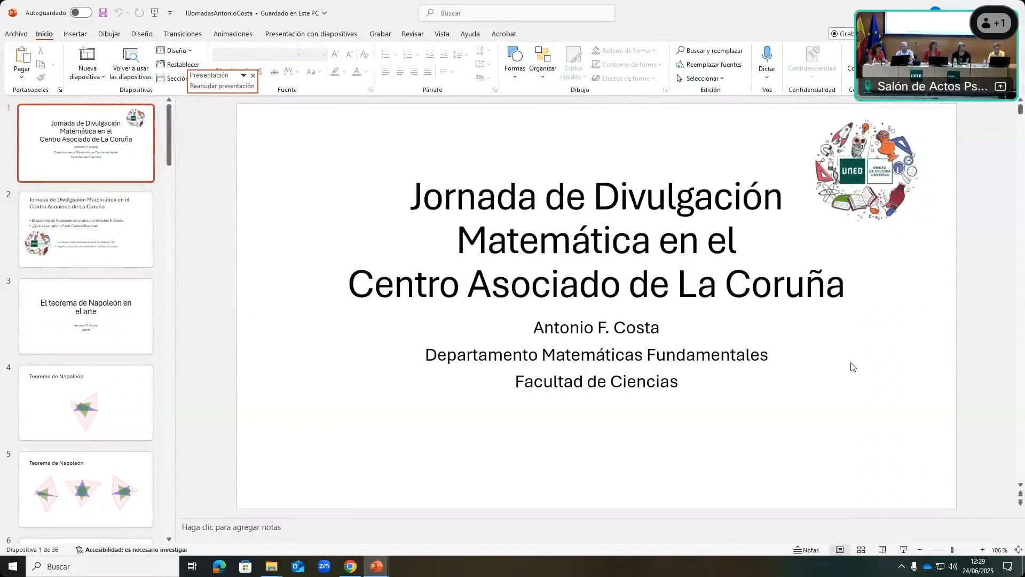
Task: Open the Organizar arrange menu
Action: coord(542,63)
